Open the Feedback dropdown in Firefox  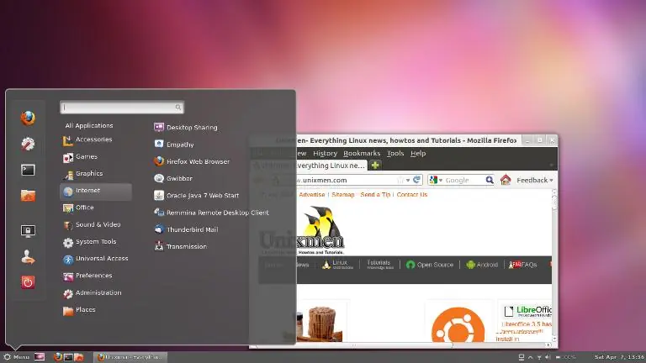(535, 181)
